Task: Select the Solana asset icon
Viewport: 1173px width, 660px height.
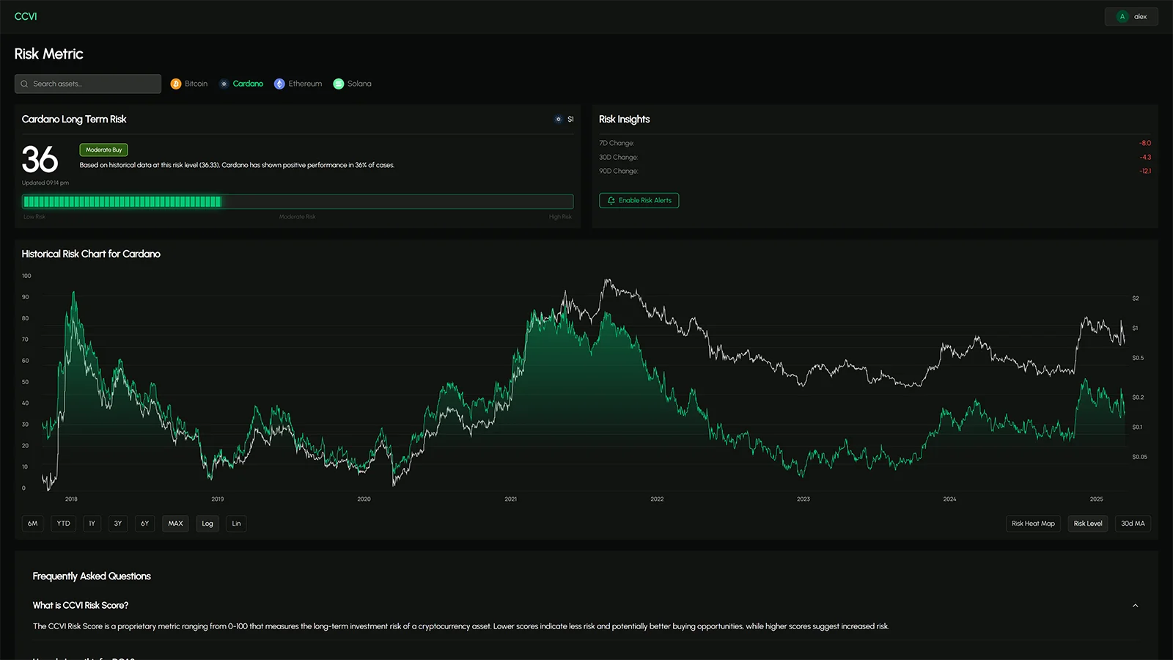Action: pos(338,84)
